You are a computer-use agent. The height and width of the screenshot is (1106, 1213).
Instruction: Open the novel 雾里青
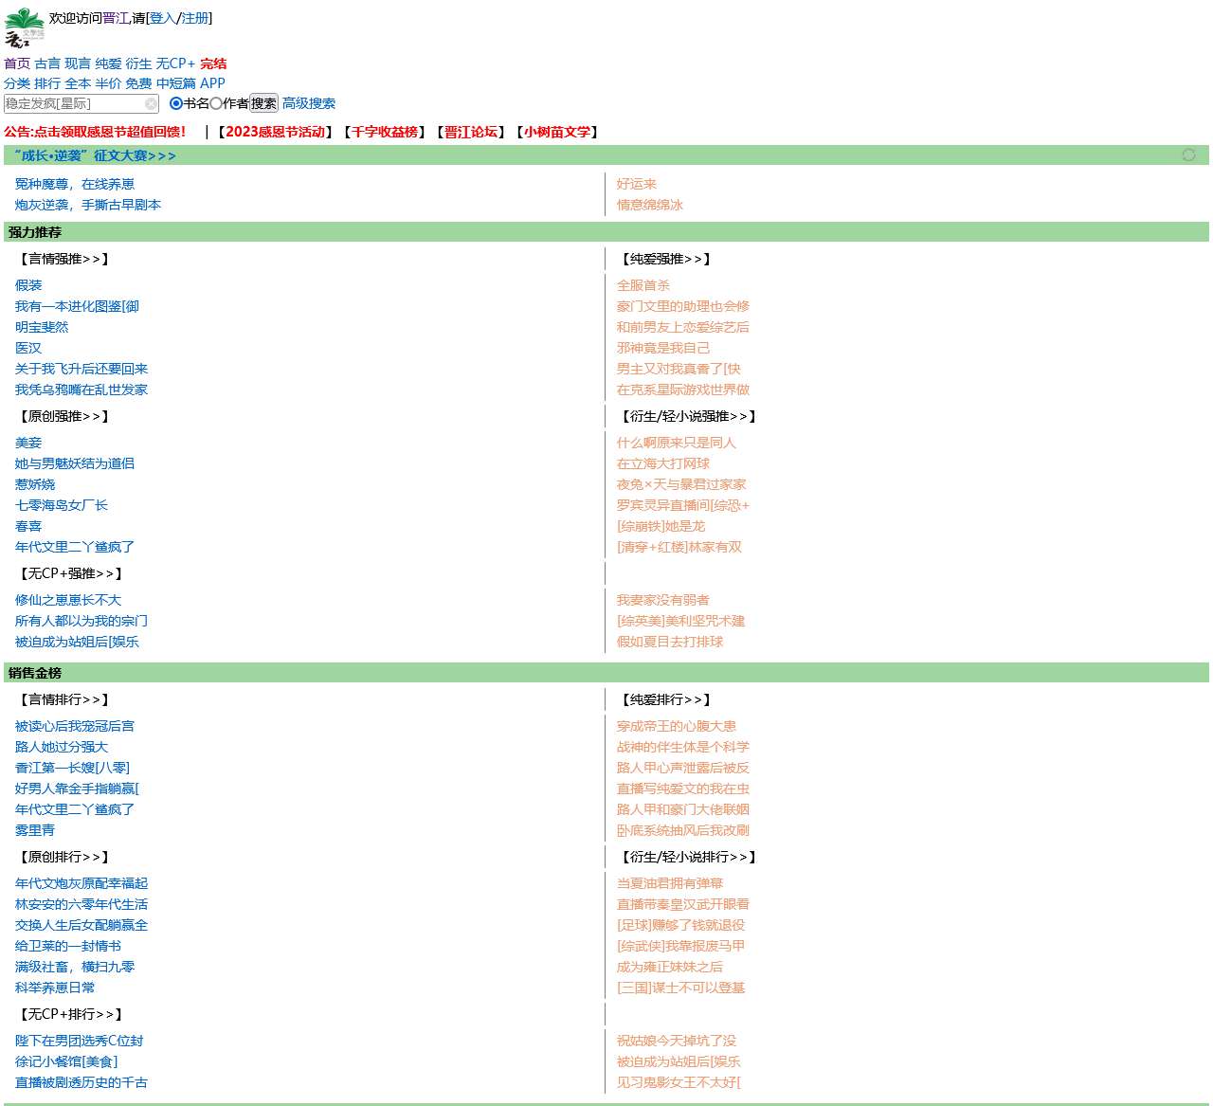point(35,830)
